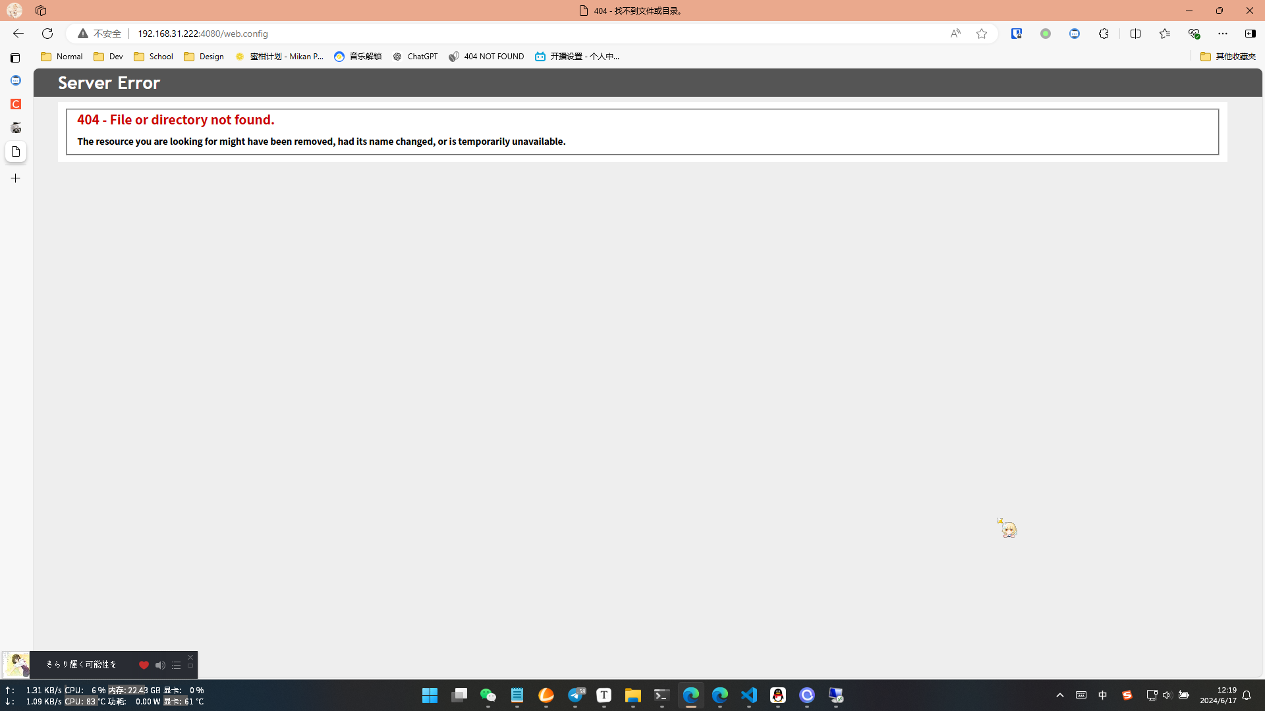This screenshot has height=711, width=1265.
Task: Toggle split screen view
Action: tap(1135, 34)
